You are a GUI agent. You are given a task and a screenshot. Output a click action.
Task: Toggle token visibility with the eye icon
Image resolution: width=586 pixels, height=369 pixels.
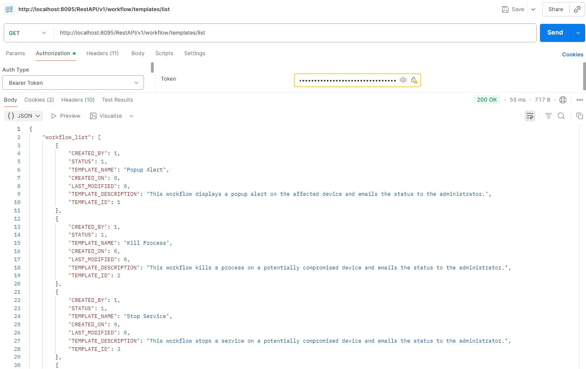pyautogui.click(x=403, y=80)
